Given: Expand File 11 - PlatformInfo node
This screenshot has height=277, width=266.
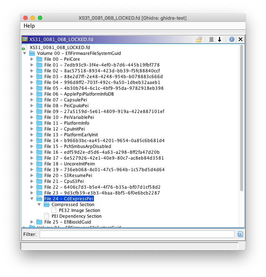Looking at the screenshot, I should click(32, 123).
